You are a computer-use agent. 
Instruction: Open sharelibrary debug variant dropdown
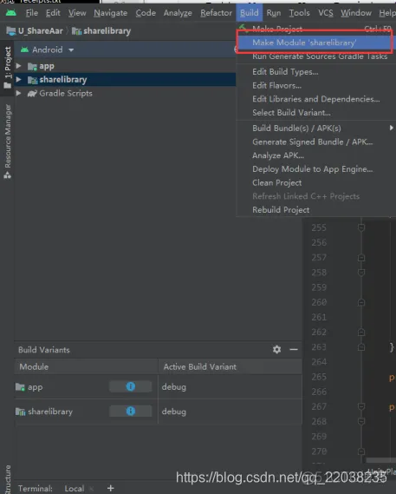pyautogui.click(x=230, y=412)
